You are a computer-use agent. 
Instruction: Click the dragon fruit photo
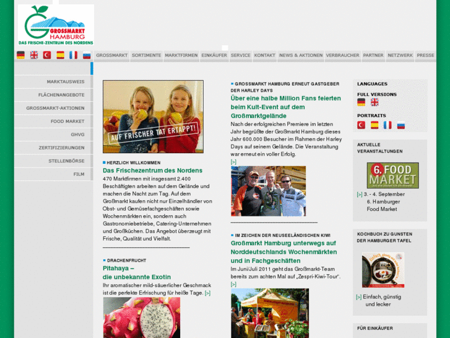(142, 318)
